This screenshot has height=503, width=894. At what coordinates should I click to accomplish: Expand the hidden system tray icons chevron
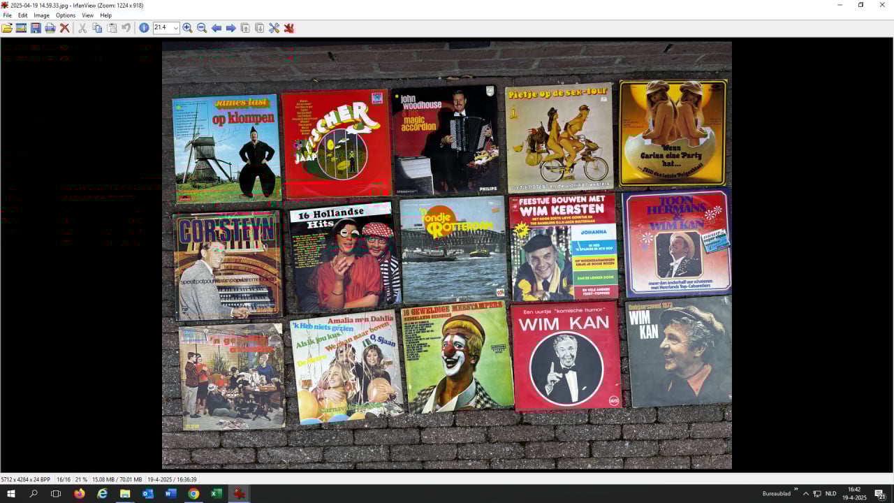tap(805, 493)
